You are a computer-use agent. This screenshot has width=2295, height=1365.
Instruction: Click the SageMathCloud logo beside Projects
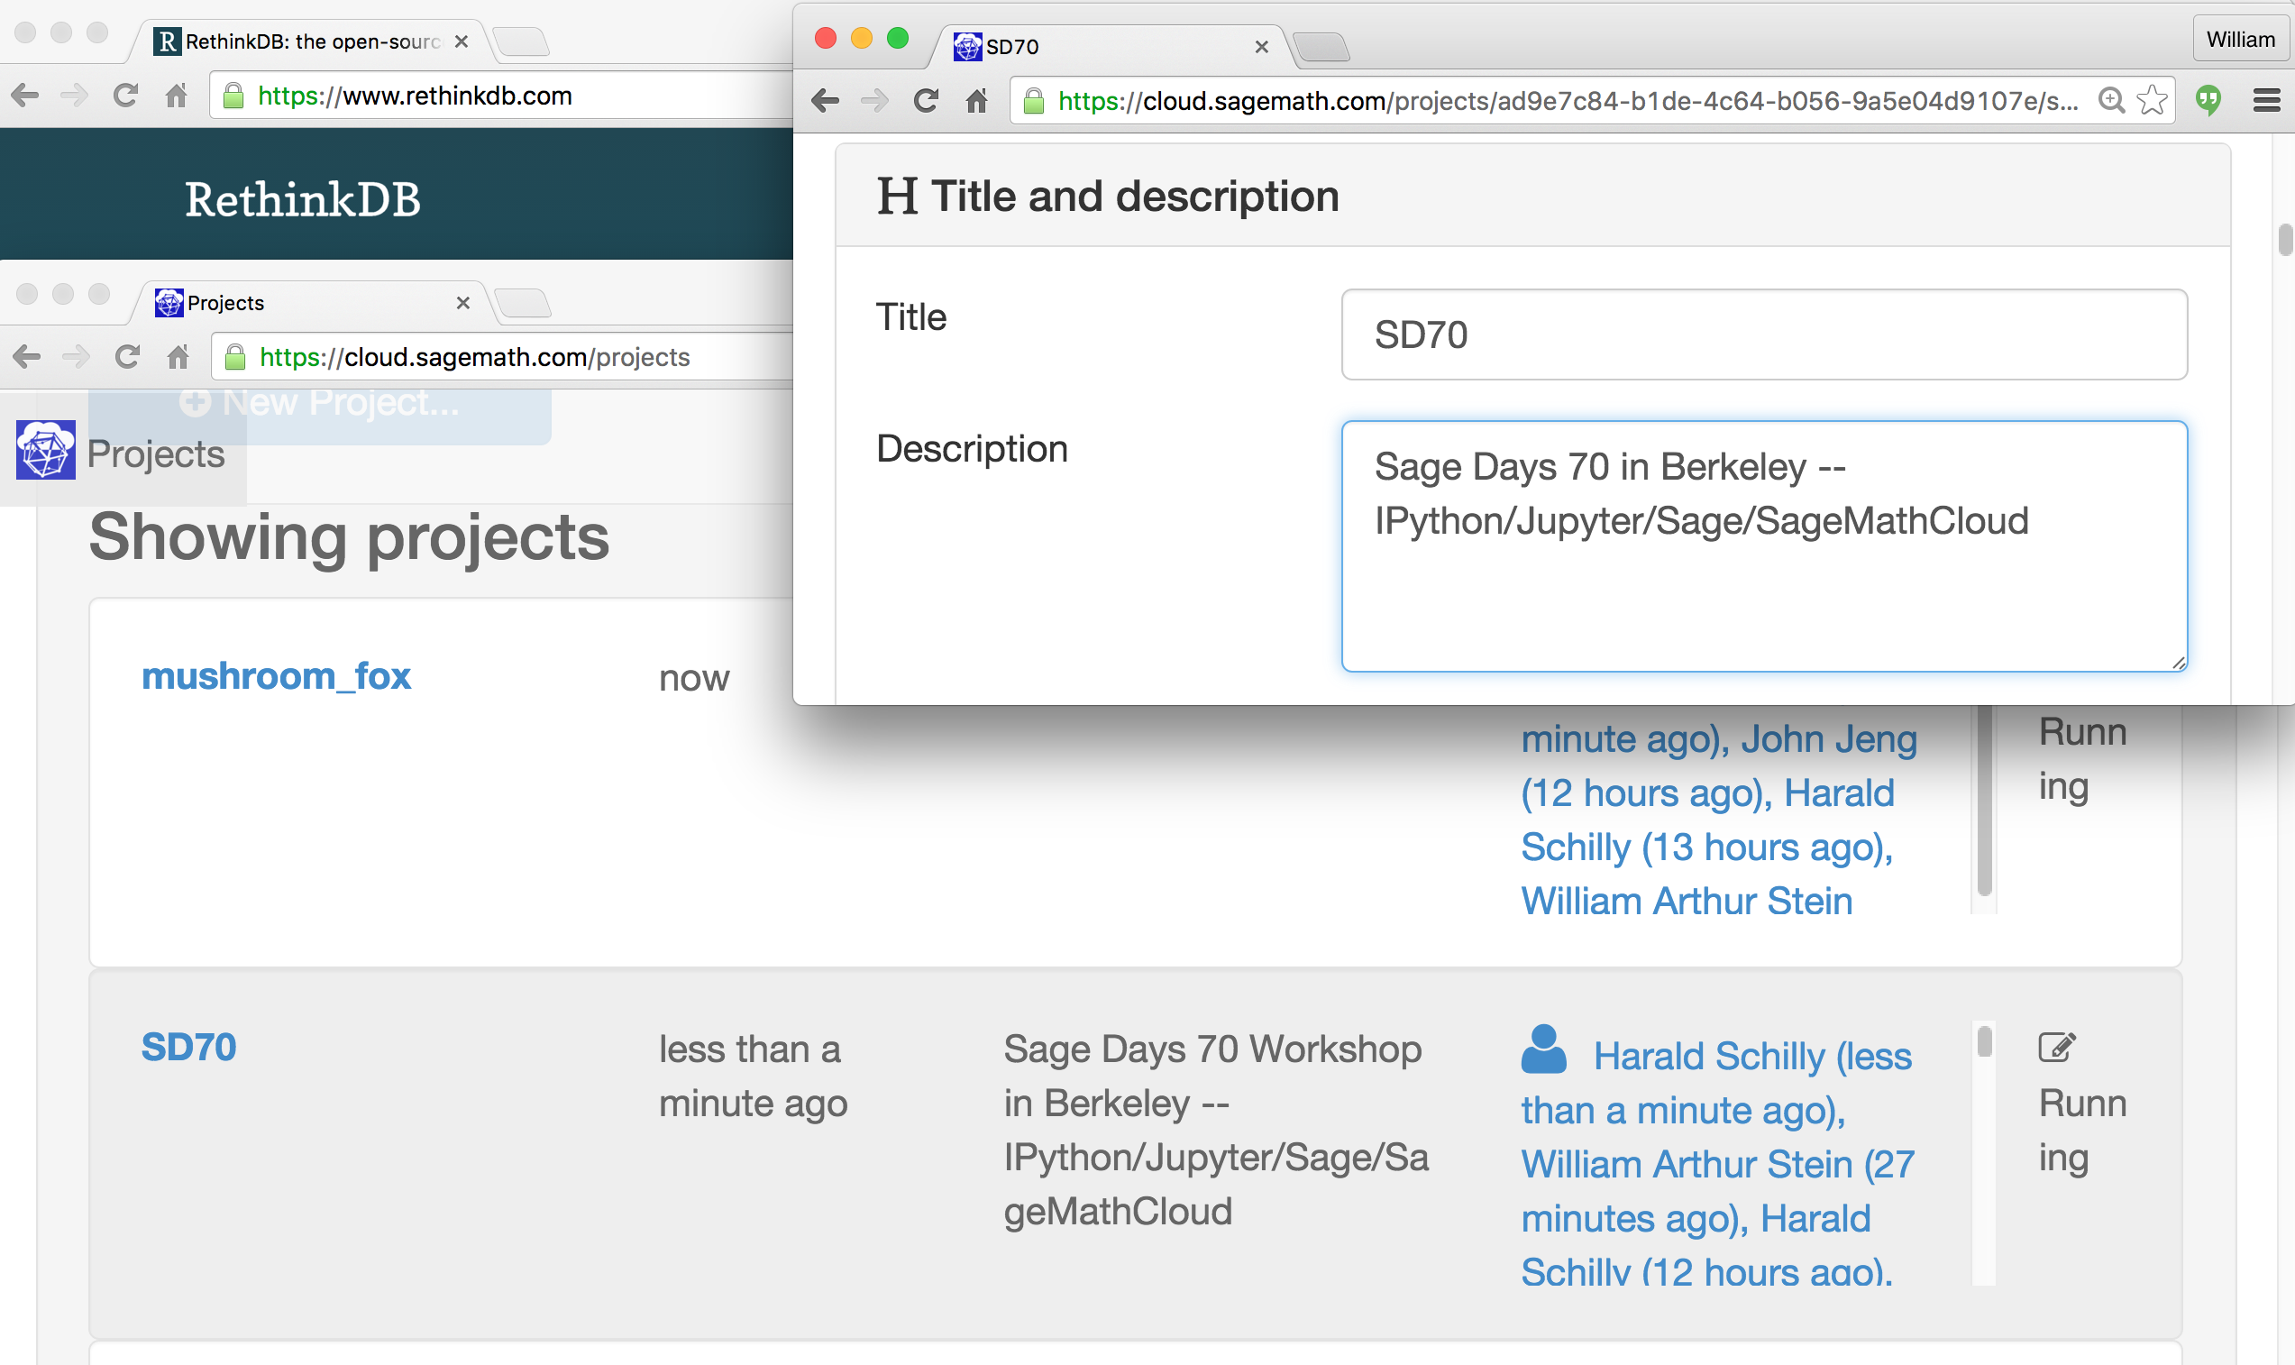(45, 451)
